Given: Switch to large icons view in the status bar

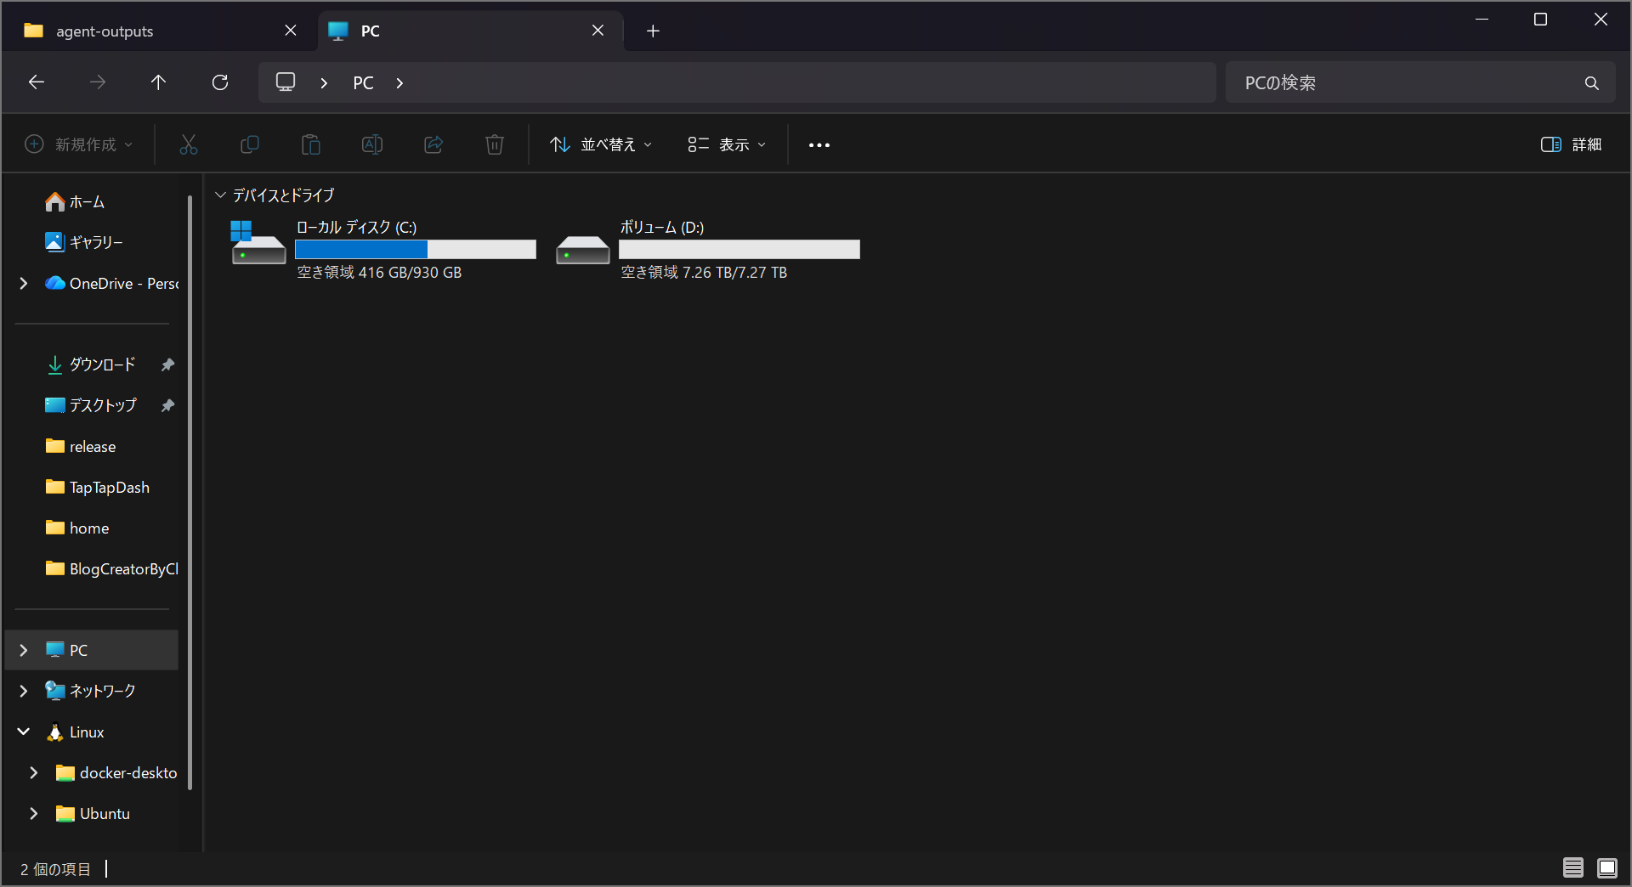Looking at the screenshot, I should click(1607, 867).
